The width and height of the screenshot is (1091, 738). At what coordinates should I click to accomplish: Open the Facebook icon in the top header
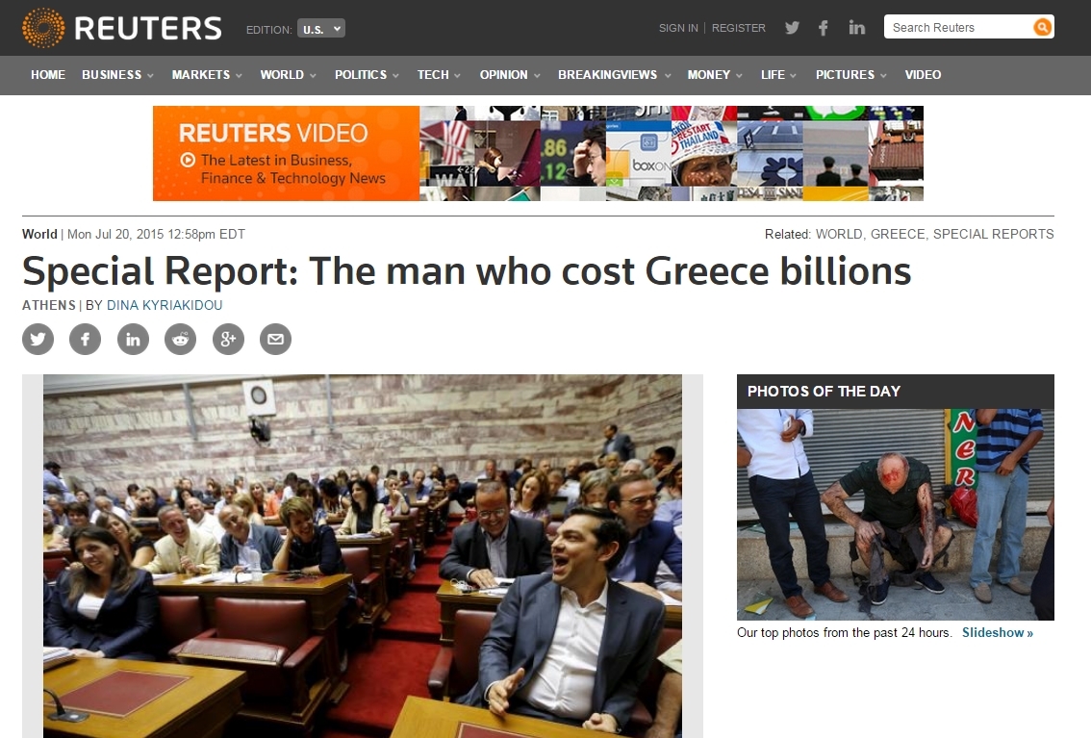pyautogui.click(x=824, y=28)
